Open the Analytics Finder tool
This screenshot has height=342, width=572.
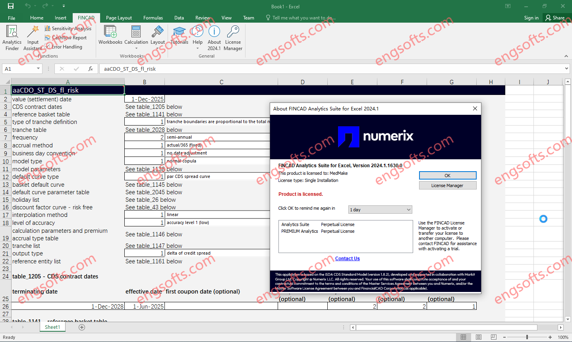(x=12, y=37)
